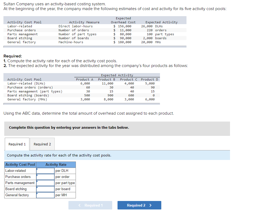269x219 pixels.
Task: Click the Board etching rate input field
Action: click(45, 189)
